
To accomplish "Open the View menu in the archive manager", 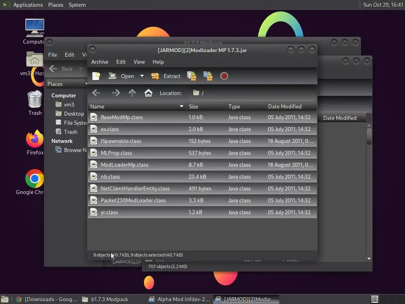I will pos(139,62).
